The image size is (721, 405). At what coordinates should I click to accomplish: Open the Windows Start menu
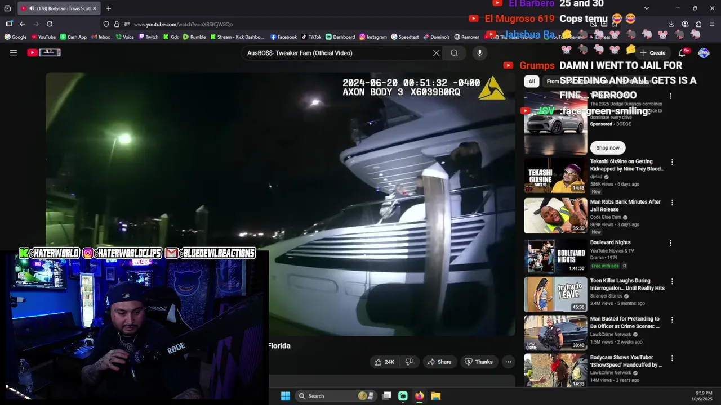coord(286,396)
